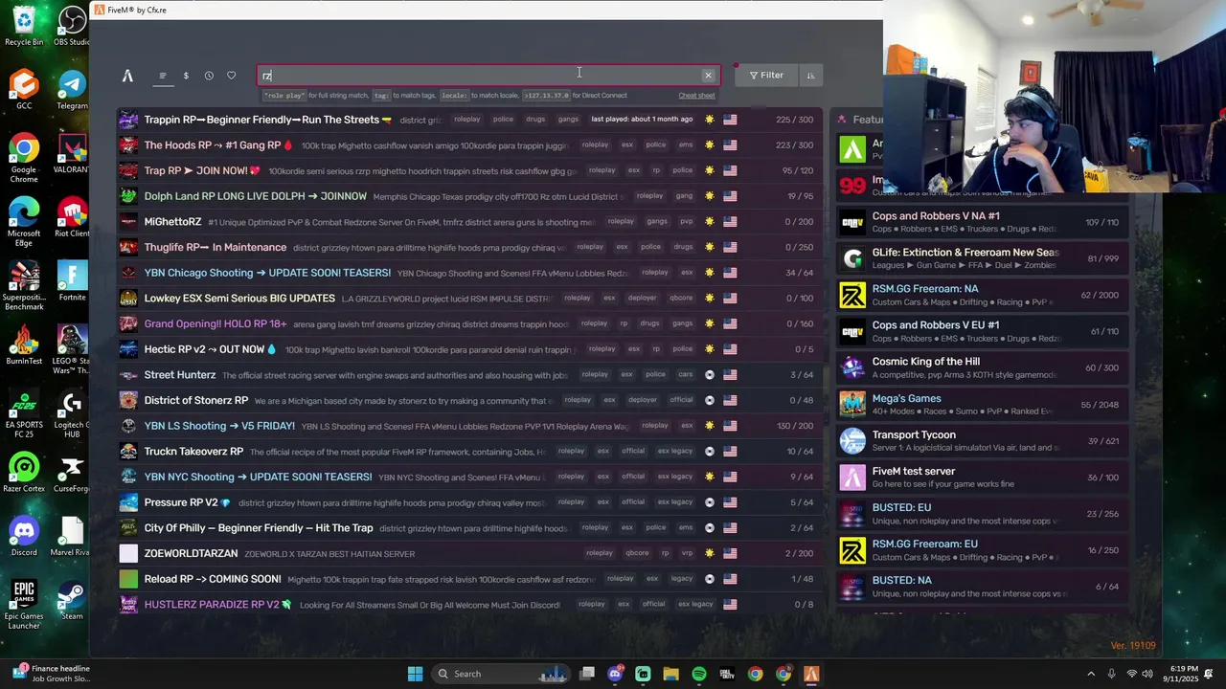
Task: Open the FiveM home logo
Action: [127, 76]
